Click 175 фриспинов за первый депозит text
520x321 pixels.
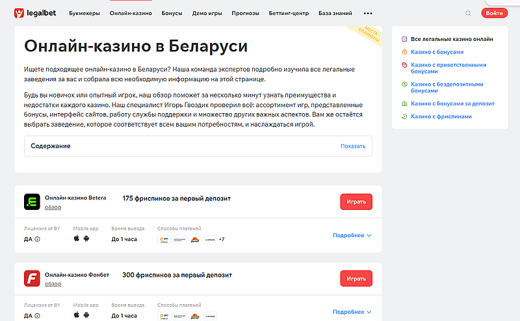[x=176, y=198]
